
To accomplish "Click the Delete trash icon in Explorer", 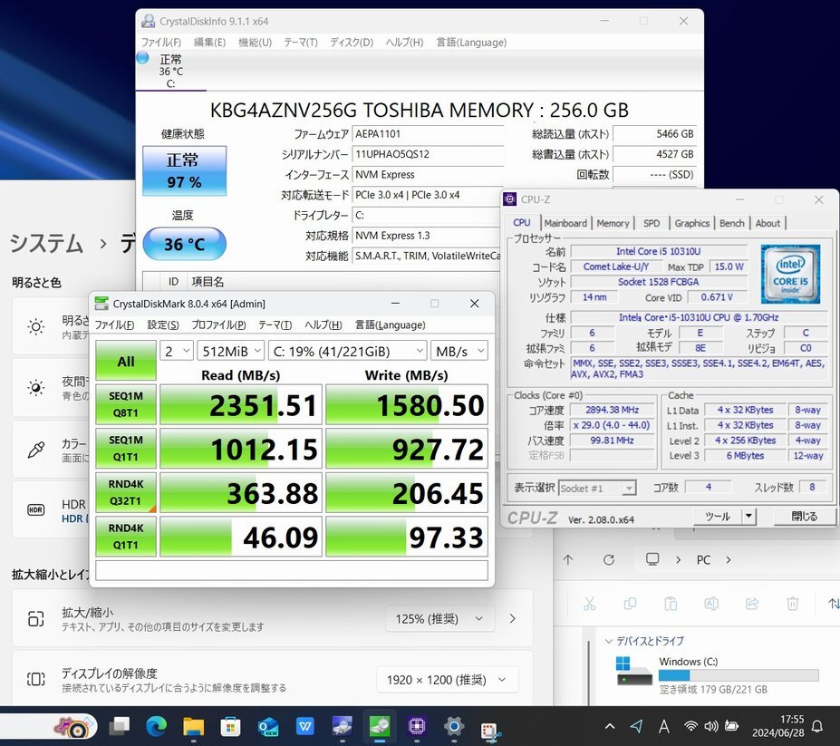I will [793, 604].
